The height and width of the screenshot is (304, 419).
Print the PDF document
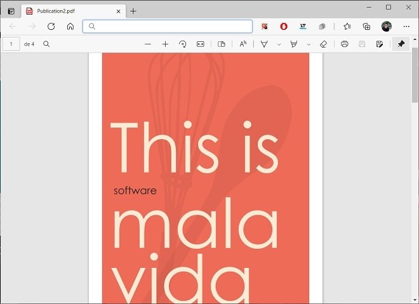[345, 44]
